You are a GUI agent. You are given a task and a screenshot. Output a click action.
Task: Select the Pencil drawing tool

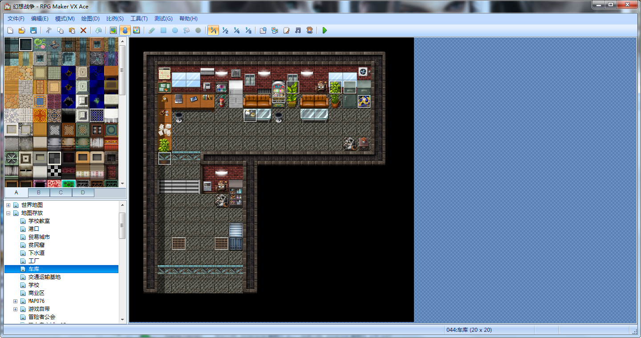[x=152, y=30]
